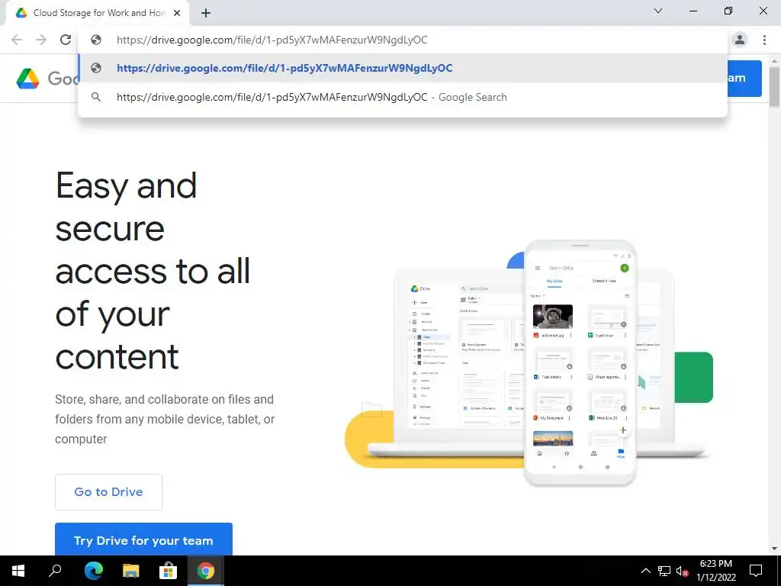The image size is (781, 586).
Task: Click the Drive laptop and phone illustration
Action: [x=528, y=362]
